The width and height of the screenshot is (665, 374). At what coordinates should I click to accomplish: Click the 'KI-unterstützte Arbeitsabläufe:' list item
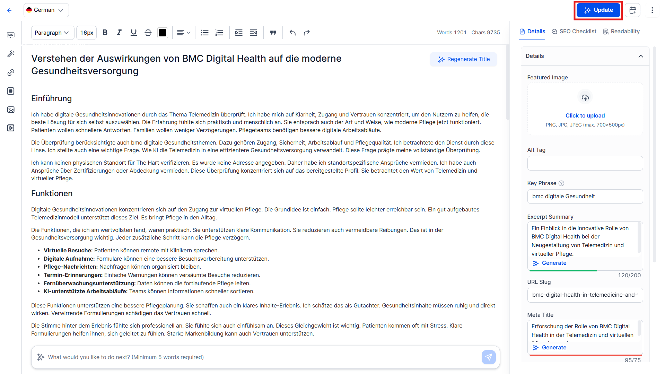[149, 292]
